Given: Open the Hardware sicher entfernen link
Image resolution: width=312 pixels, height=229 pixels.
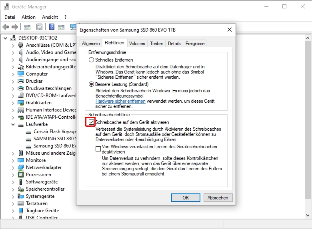Looking at the screenshot, I should point(120,101).
